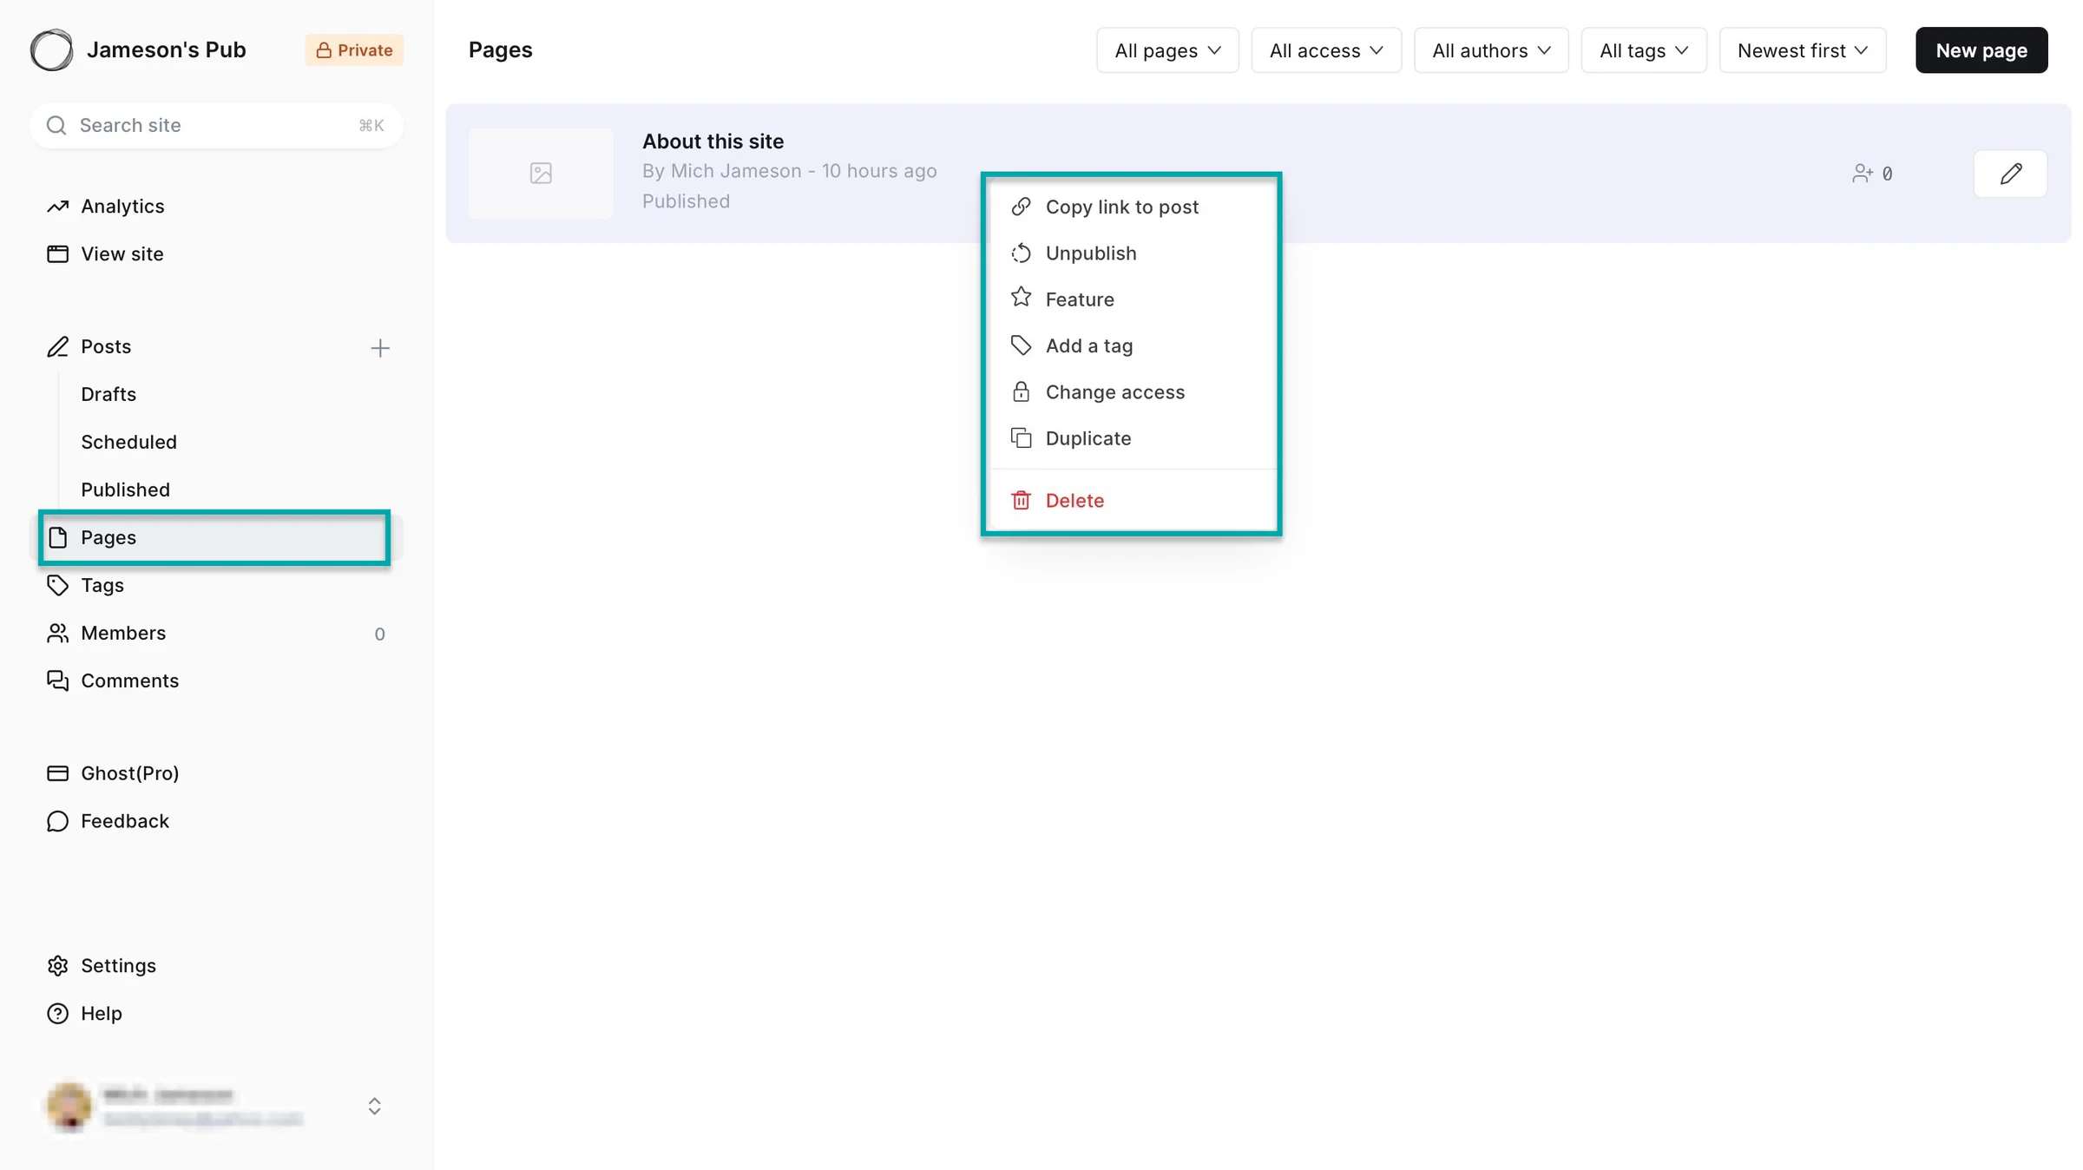This screenshot has width=2083, height=1170.
Task: Click the magnifier icon in search box
Action: pos(56,126)
